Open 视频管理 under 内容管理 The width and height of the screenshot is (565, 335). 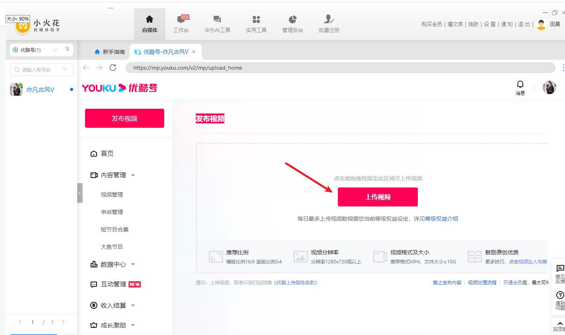112,195
